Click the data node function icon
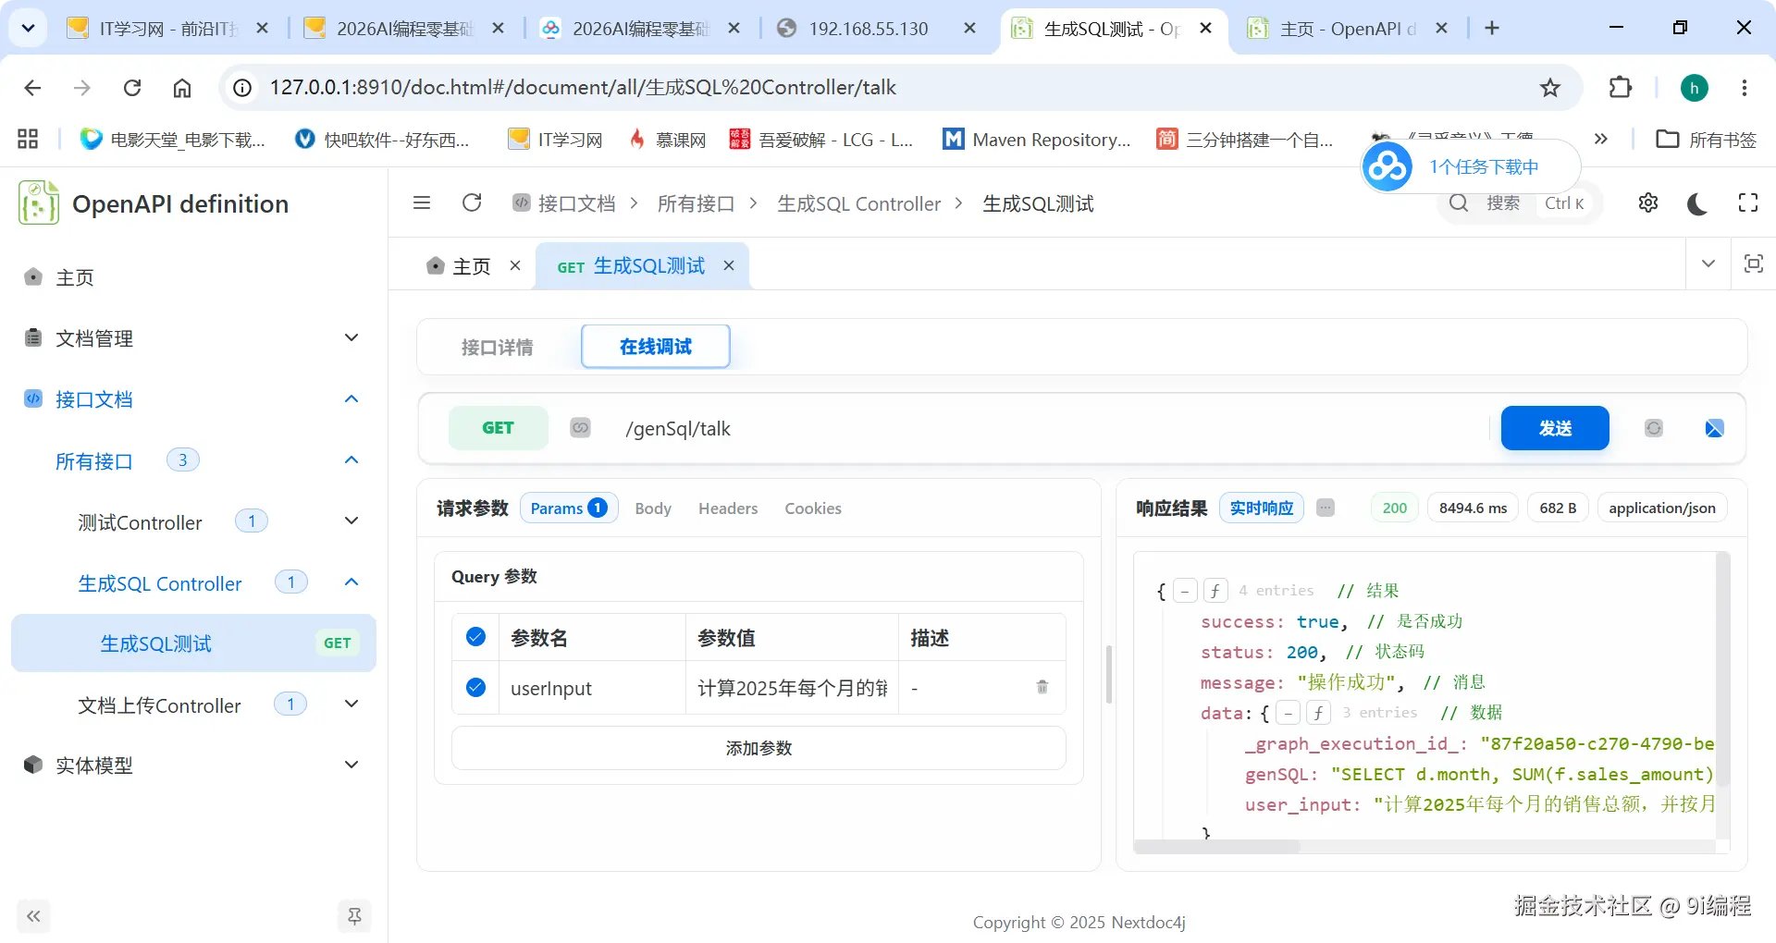Image resolution: width=1776 pixels, height=943 pixels. [x=1318, y=713]
